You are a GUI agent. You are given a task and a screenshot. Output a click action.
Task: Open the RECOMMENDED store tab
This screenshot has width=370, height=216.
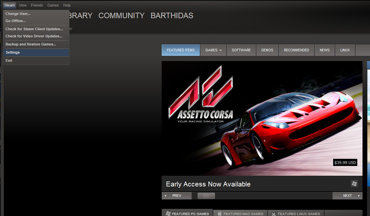pos(296,50)
